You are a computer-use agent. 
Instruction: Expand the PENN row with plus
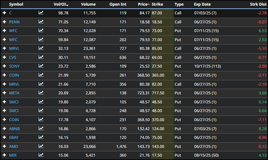coord(4,22)
